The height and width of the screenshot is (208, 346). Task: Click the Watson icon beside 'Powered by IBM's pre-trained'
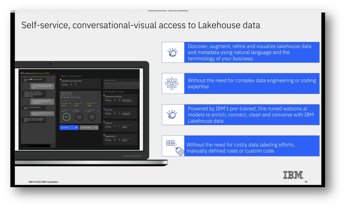(172, 115)
